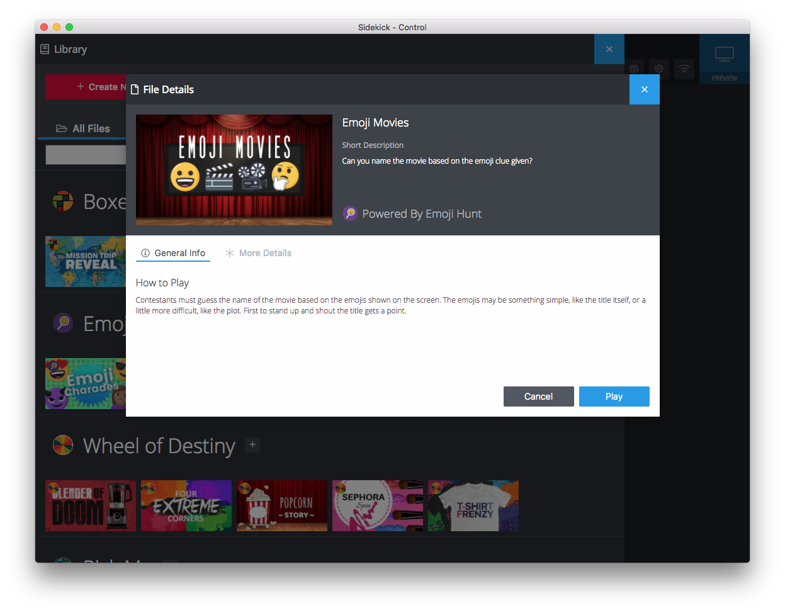
Task: Click the Library book icon
Action: pyautogui.click(x=45, y=49)
